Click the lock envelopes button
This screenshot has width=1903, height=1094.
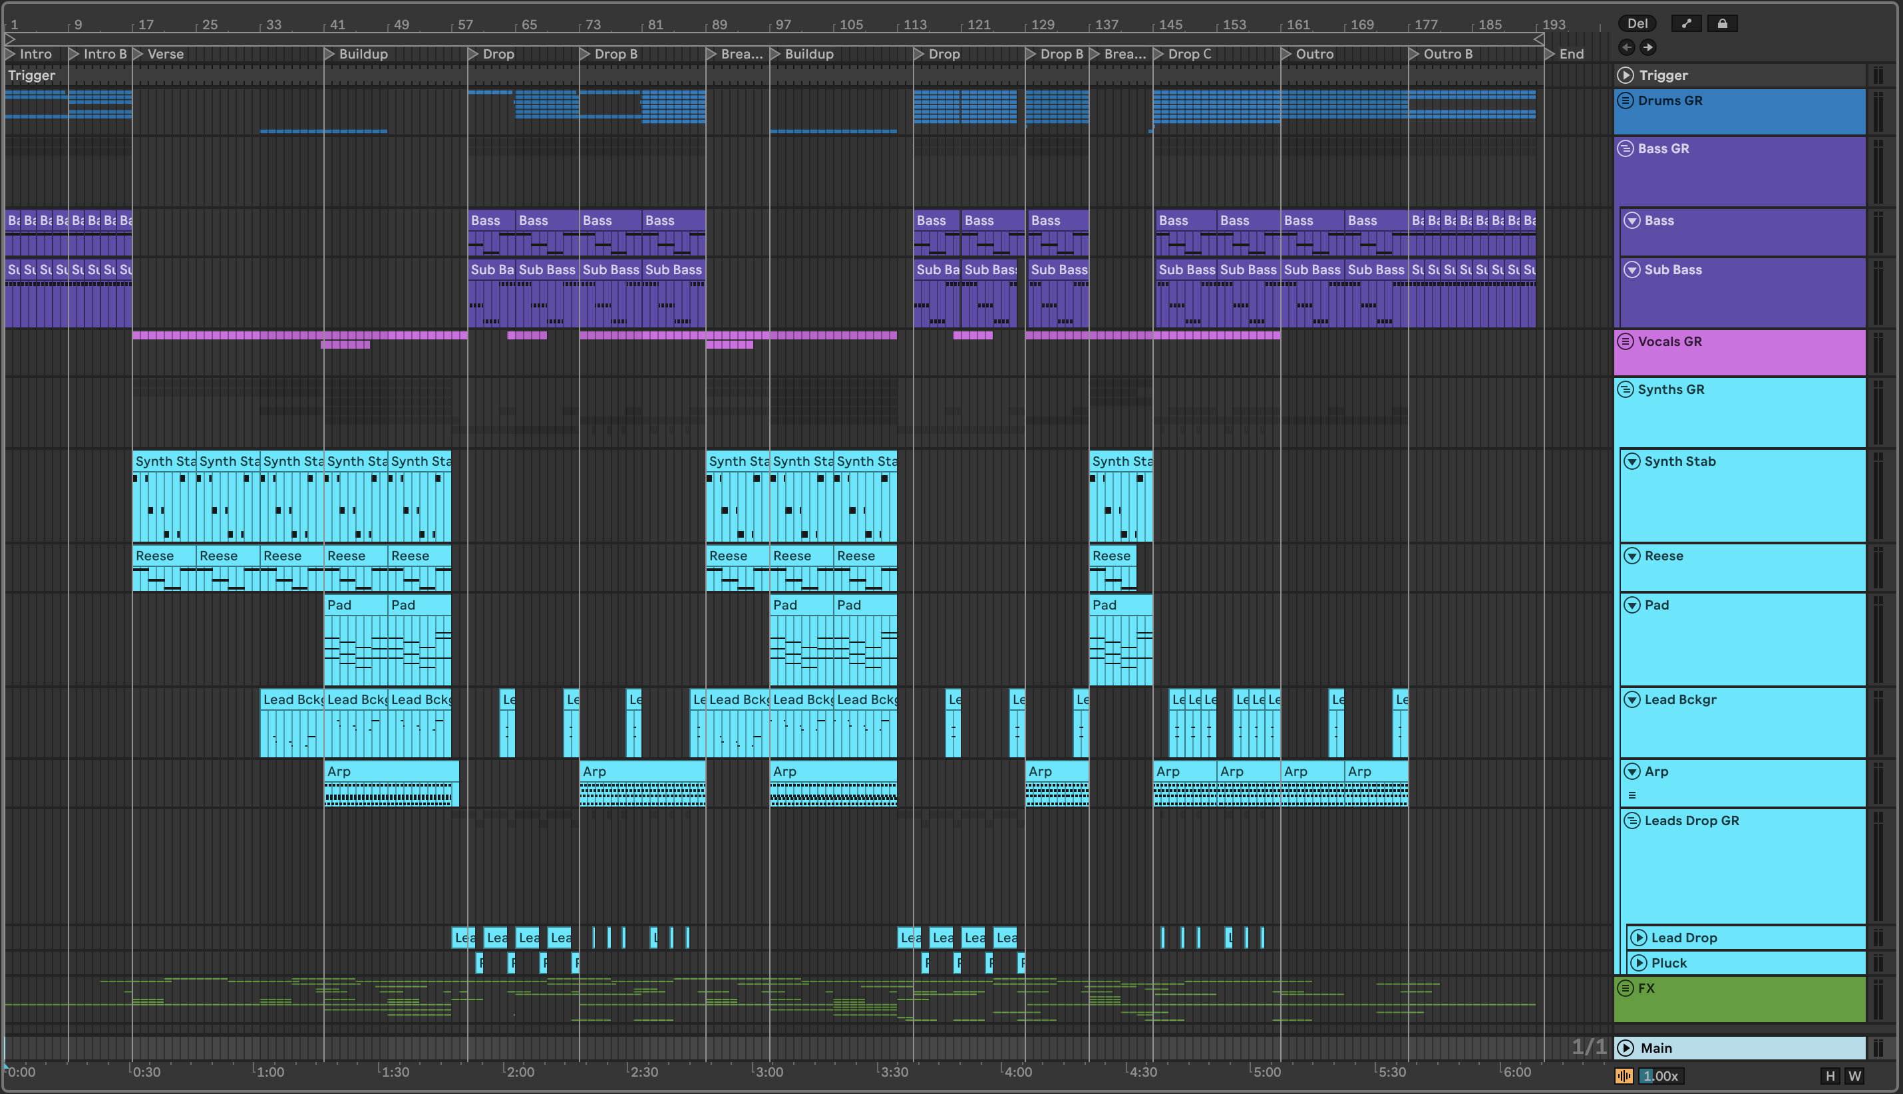click(x=1722, y=23)
